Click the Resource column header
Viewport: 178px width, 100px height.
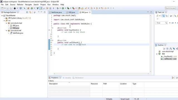pos(96,84)
